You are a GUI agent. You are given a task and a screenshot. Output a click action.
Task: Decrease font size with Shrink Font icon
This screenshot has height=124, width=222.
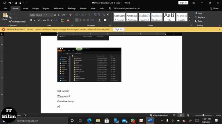pyautogui.click(x=59, y=15)
